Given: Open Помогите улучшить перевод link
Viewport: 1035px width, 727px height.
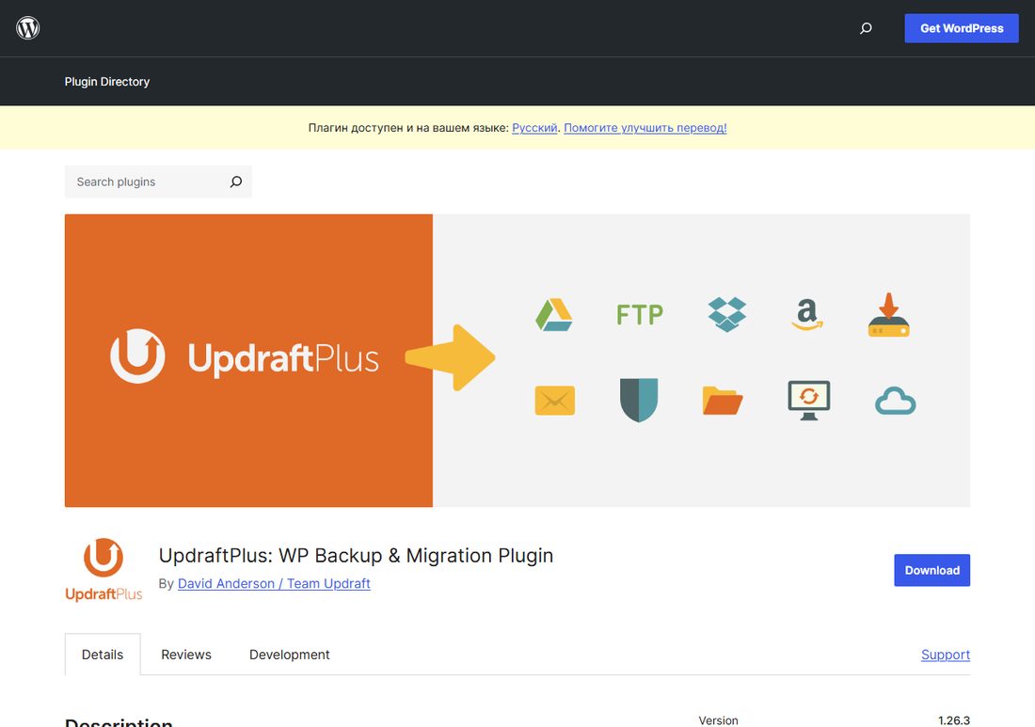Looking at the screenshot, I should pos(645,128).
